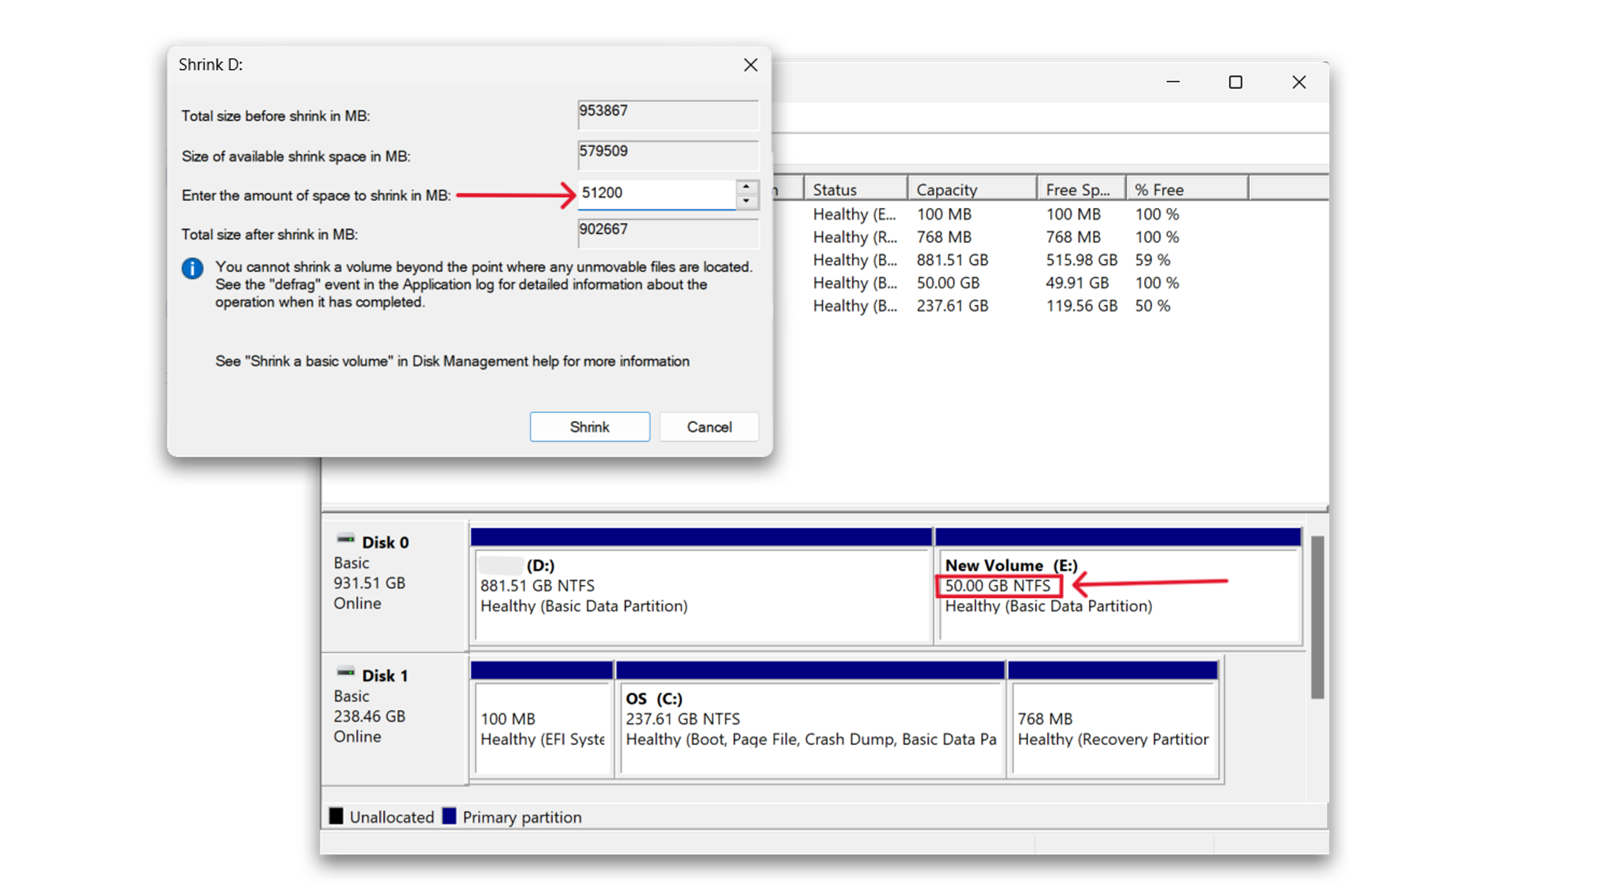Close the Shrink D: dialog

(750, 64)
